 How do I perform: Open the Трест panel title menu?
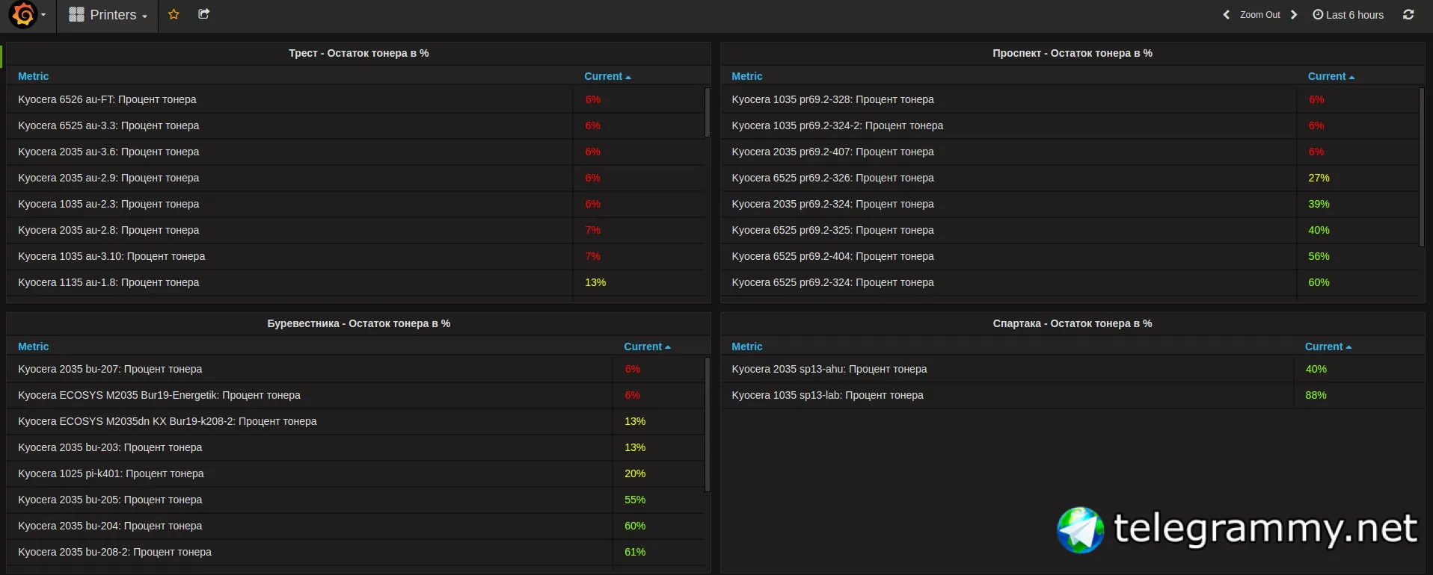click(358, 53)
